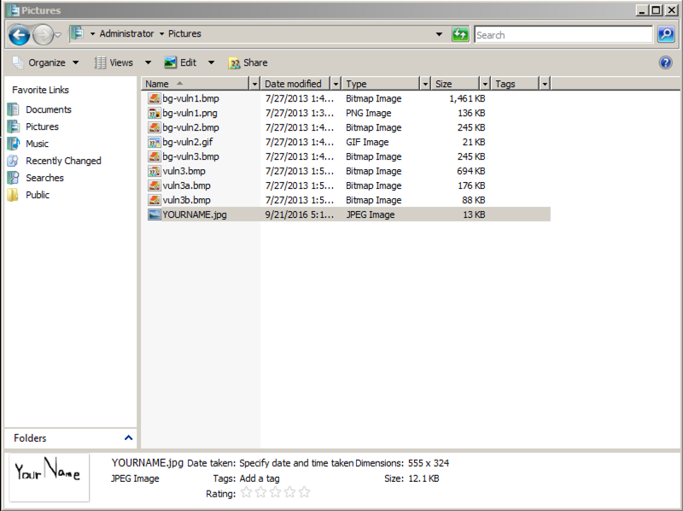Open the Views dropdown arrow
683x511 pixels.
click(x=148, y=62)
